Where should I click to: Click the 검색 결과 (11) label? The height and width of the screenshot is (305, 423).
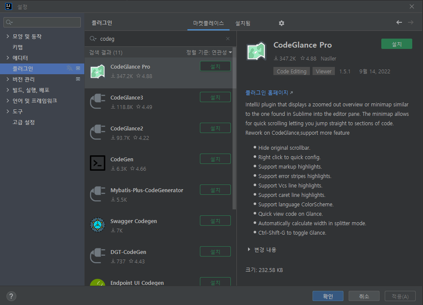(106, 52)
